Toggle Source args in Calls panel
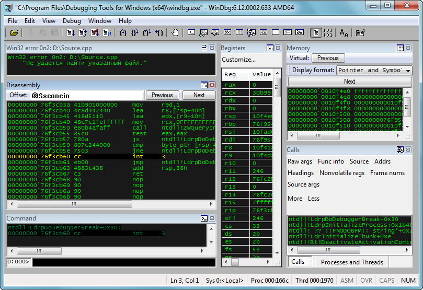This screenshot has height=290, width=423. (303, 184)
